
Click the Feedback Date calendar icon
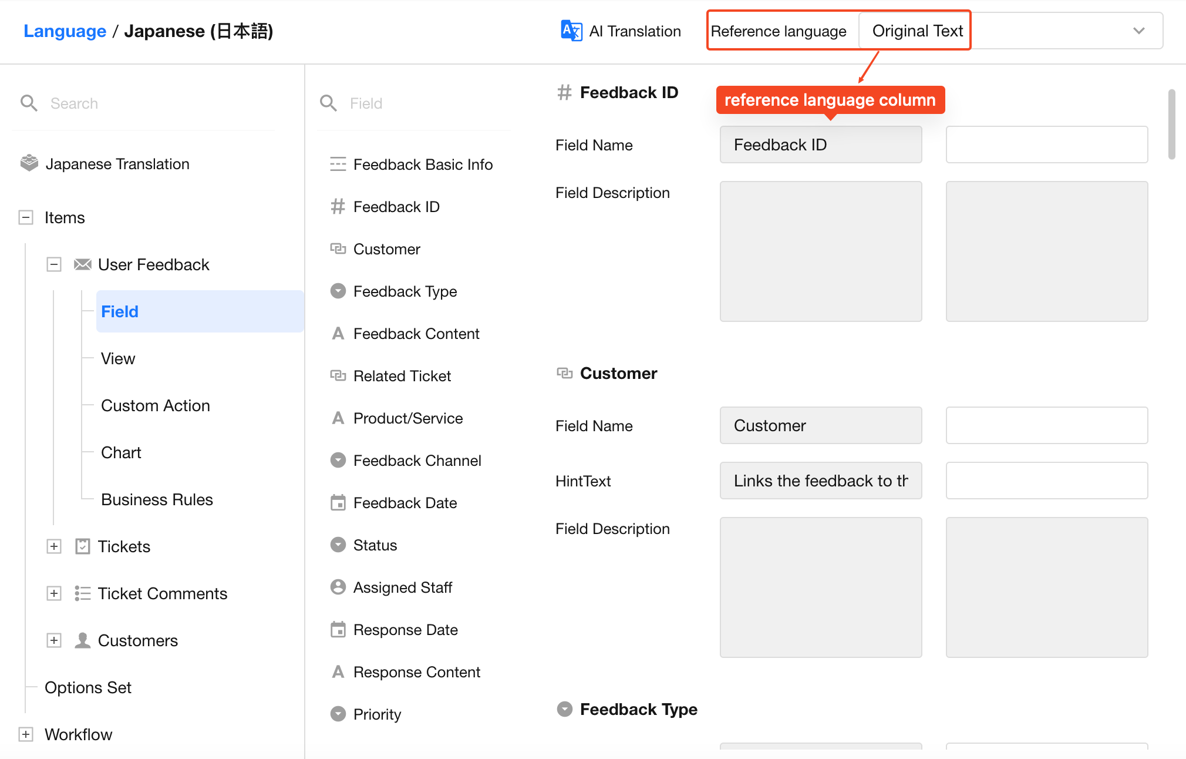pyautogui.click(x=338, y=503)
